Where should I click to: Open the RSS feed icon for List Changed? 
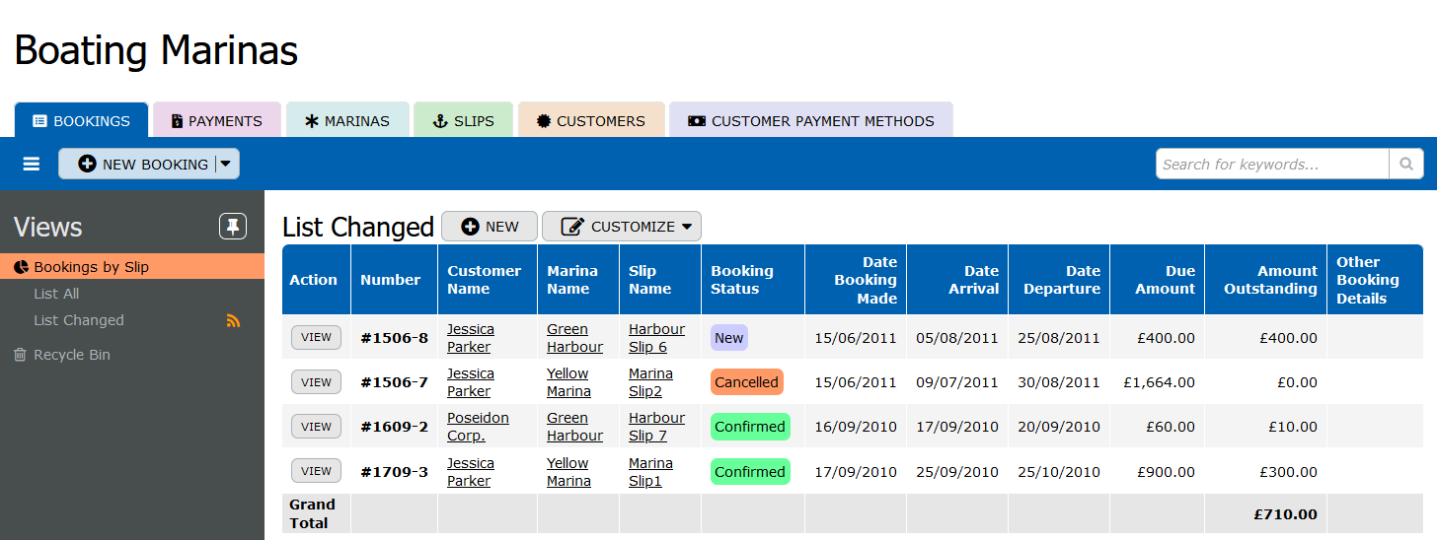pyautogui.click(x=233, y=320)
